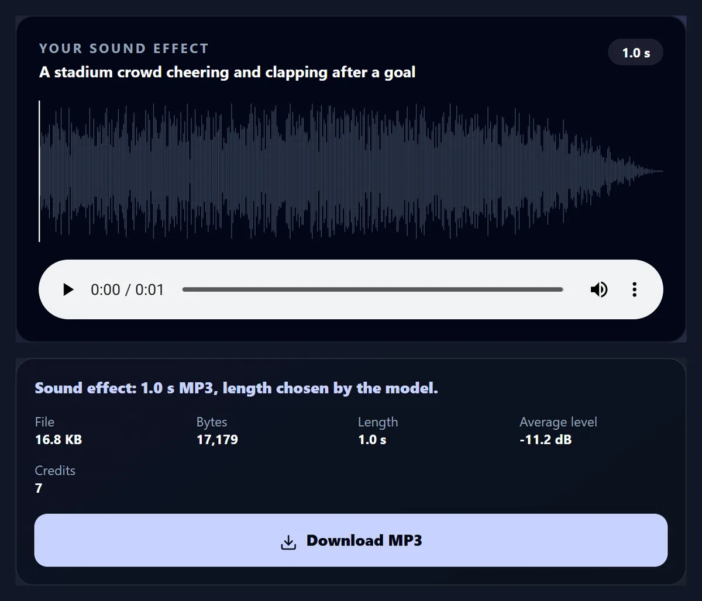Click the 'YOUR SOUND EFFECT' heading
702x601 pixels.
click(x=124, y=49)
